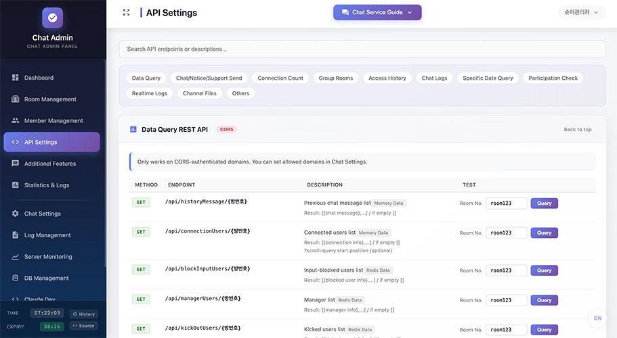Image resolution: width=617 pixels, height=338 pixels.
Task: Click Room No. field for connectionUsers
Action: (507, 233)
